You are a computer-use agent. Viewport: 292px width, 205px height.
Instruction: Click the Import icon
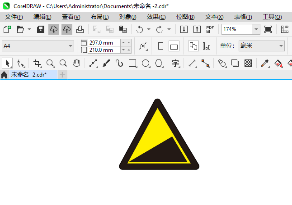[x=184, y=29]
